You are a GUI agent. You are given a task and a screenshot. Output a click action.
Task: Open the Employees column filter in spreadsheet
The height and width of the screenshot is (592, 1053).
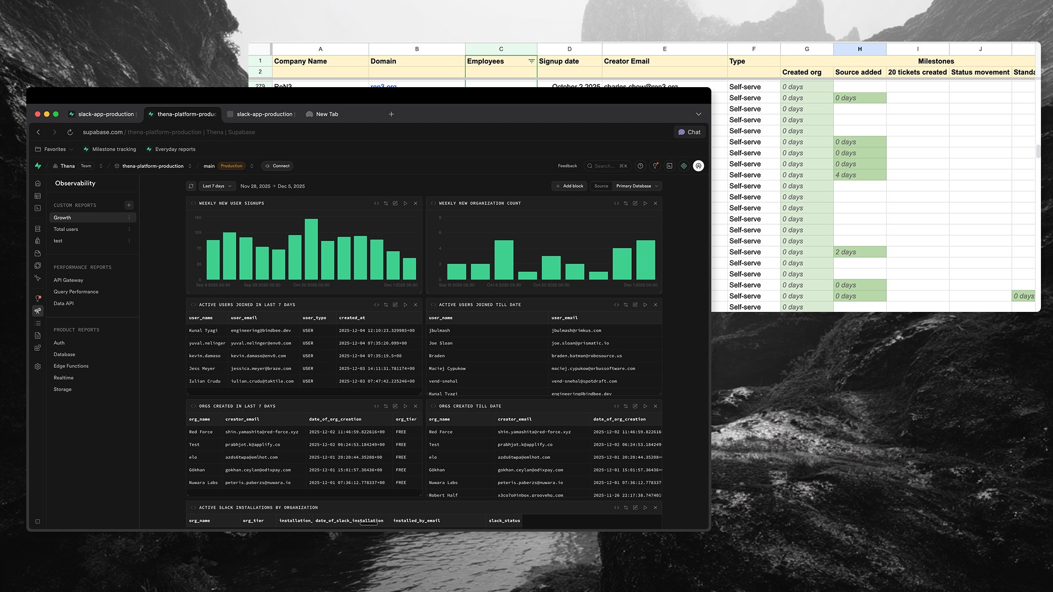(x=531, y=61)
